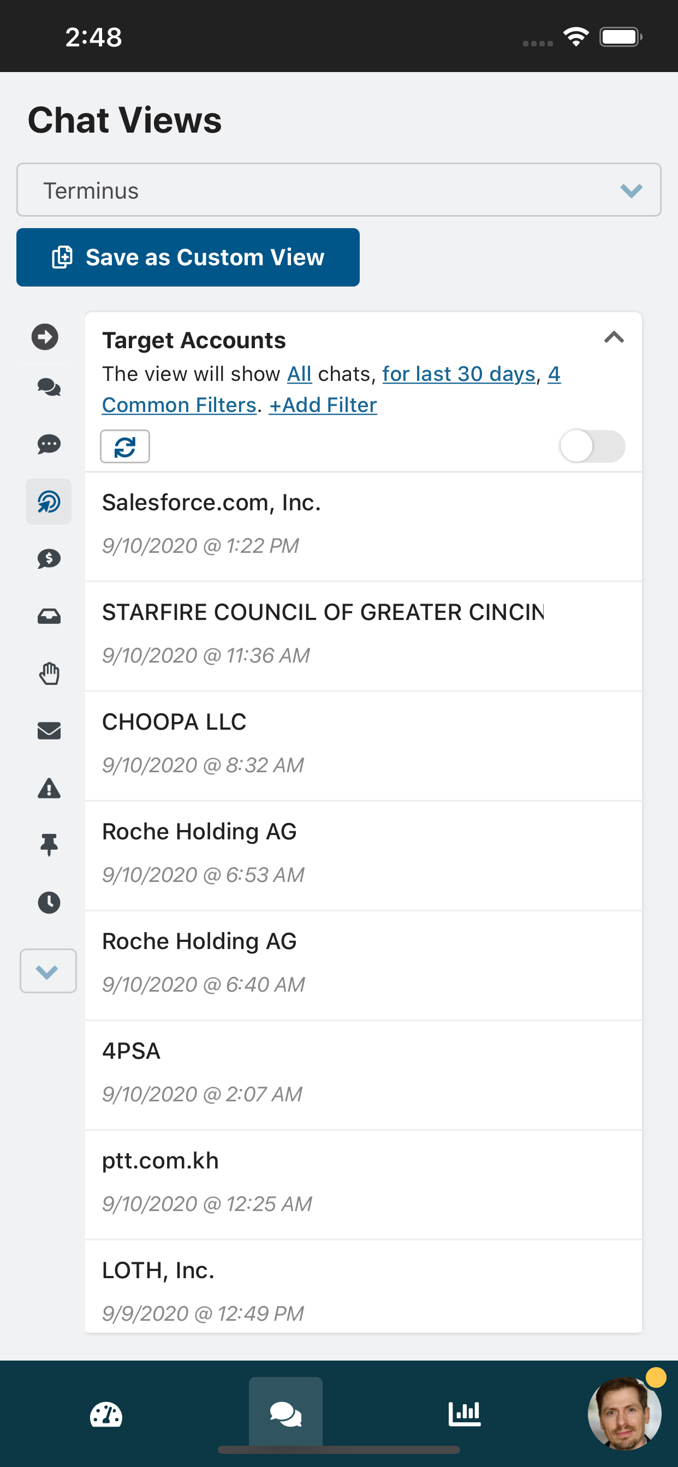Click the pushpin pinned chats icon

coord(49,845)
